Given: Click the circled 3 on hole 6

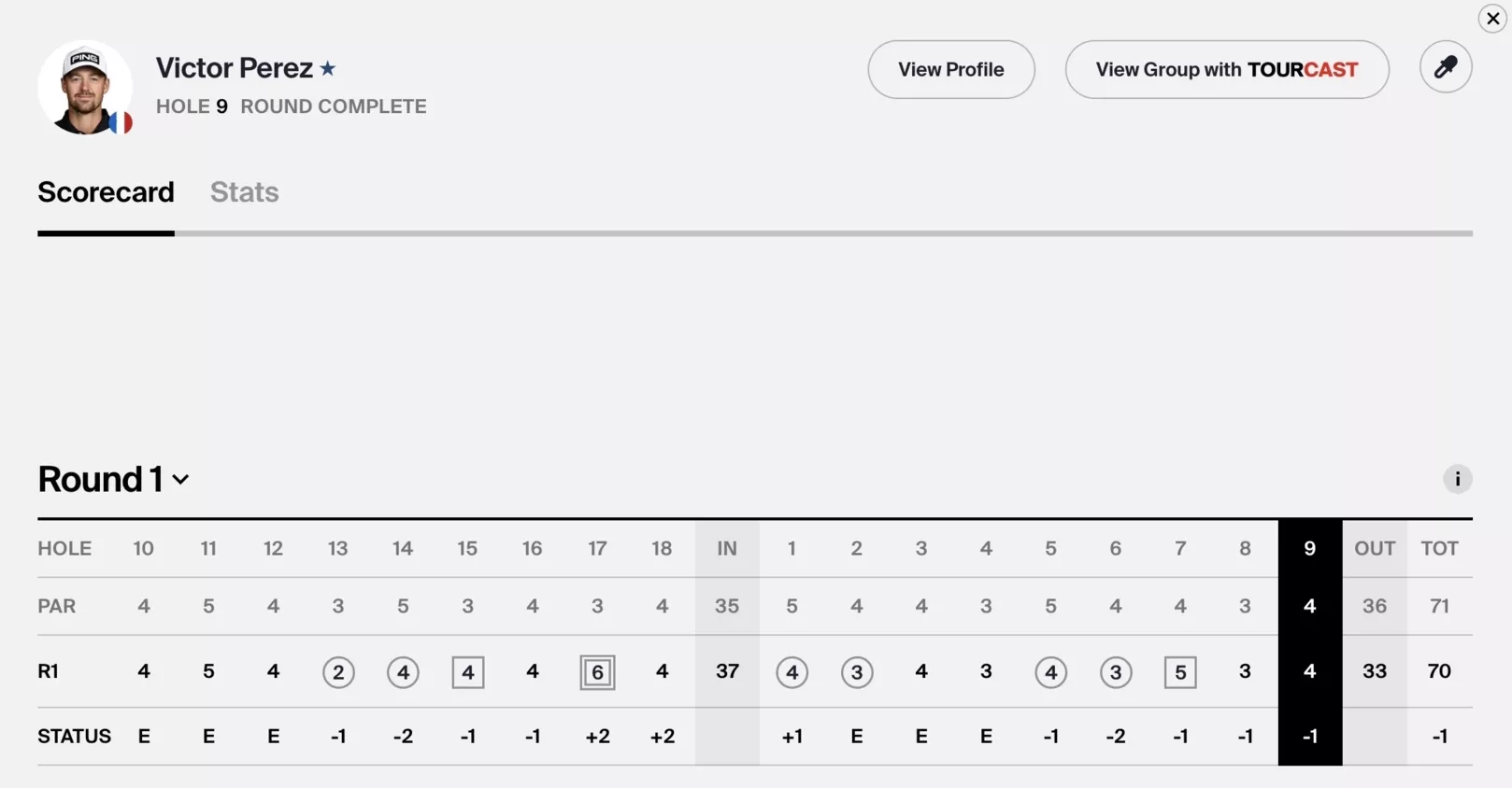Looking at the screenshot, I should pyautogui.click(x=1116, y=672).
